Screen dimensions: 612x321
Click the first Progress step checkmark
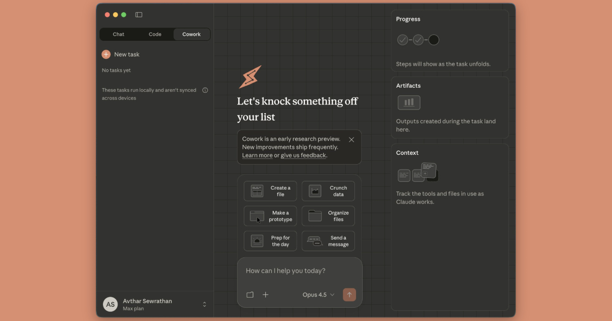pos(402,40)
